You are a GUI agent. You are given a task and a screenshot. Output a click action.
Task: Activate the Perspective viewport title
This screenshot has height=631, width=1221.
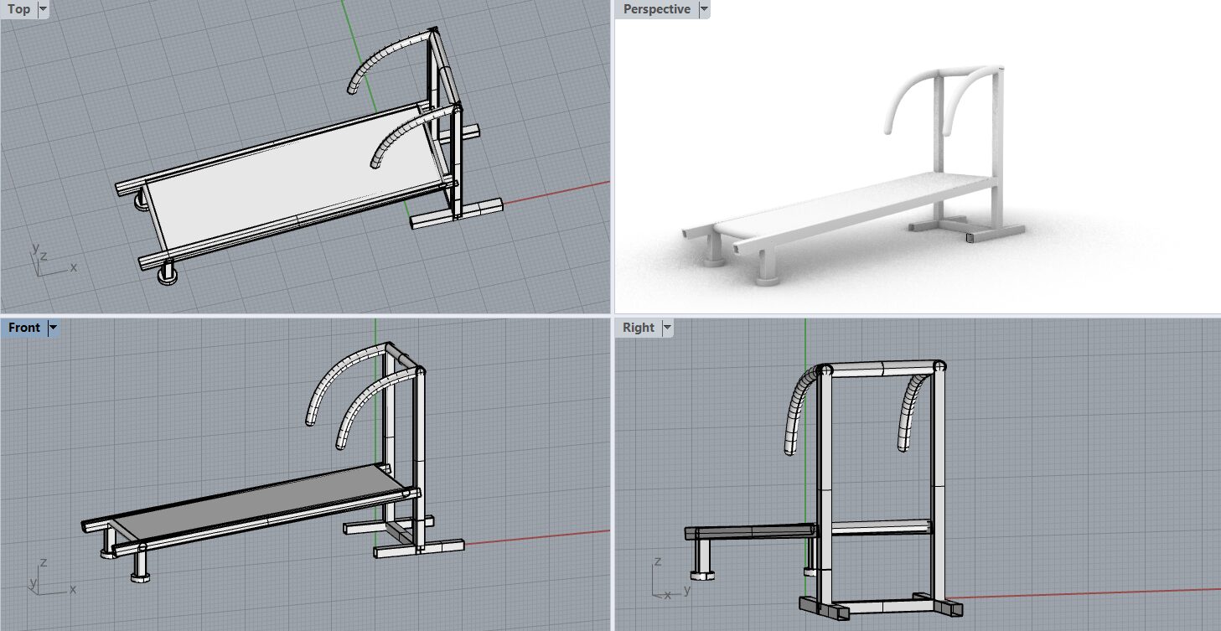656,9
